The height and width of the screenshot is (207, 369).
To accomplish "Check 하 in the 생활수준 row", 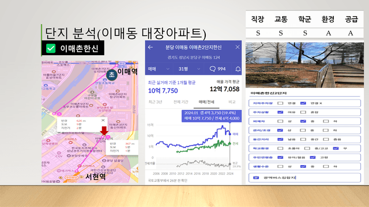I will point(326,166).
